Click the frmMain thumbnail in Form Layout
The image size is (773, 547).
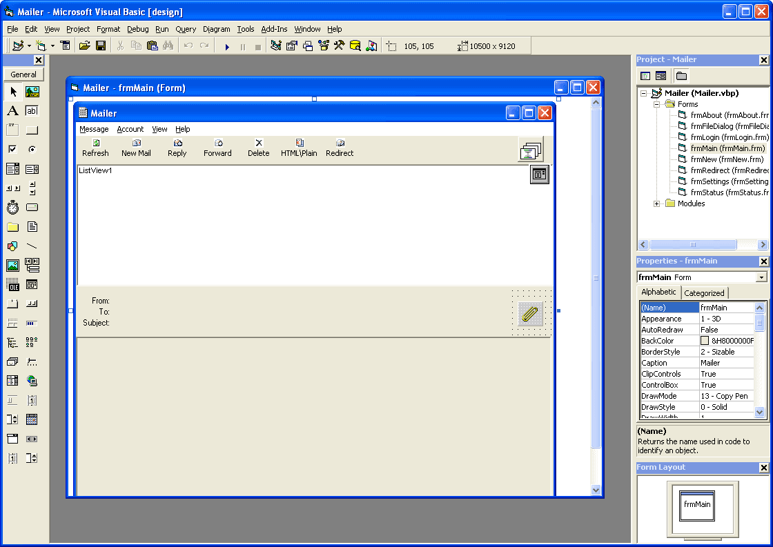click(x=697, y=506)
